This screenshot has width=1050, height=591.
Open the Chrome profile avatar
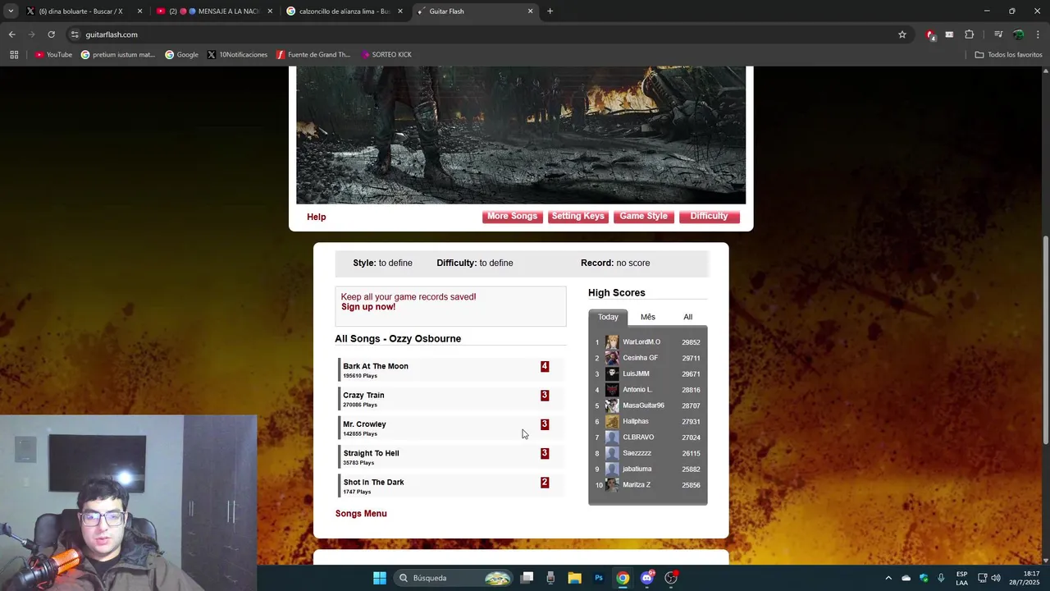click(1018, 34)
